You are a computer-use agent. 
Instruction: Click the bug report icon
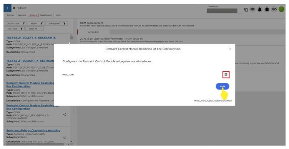pos(267,9)
